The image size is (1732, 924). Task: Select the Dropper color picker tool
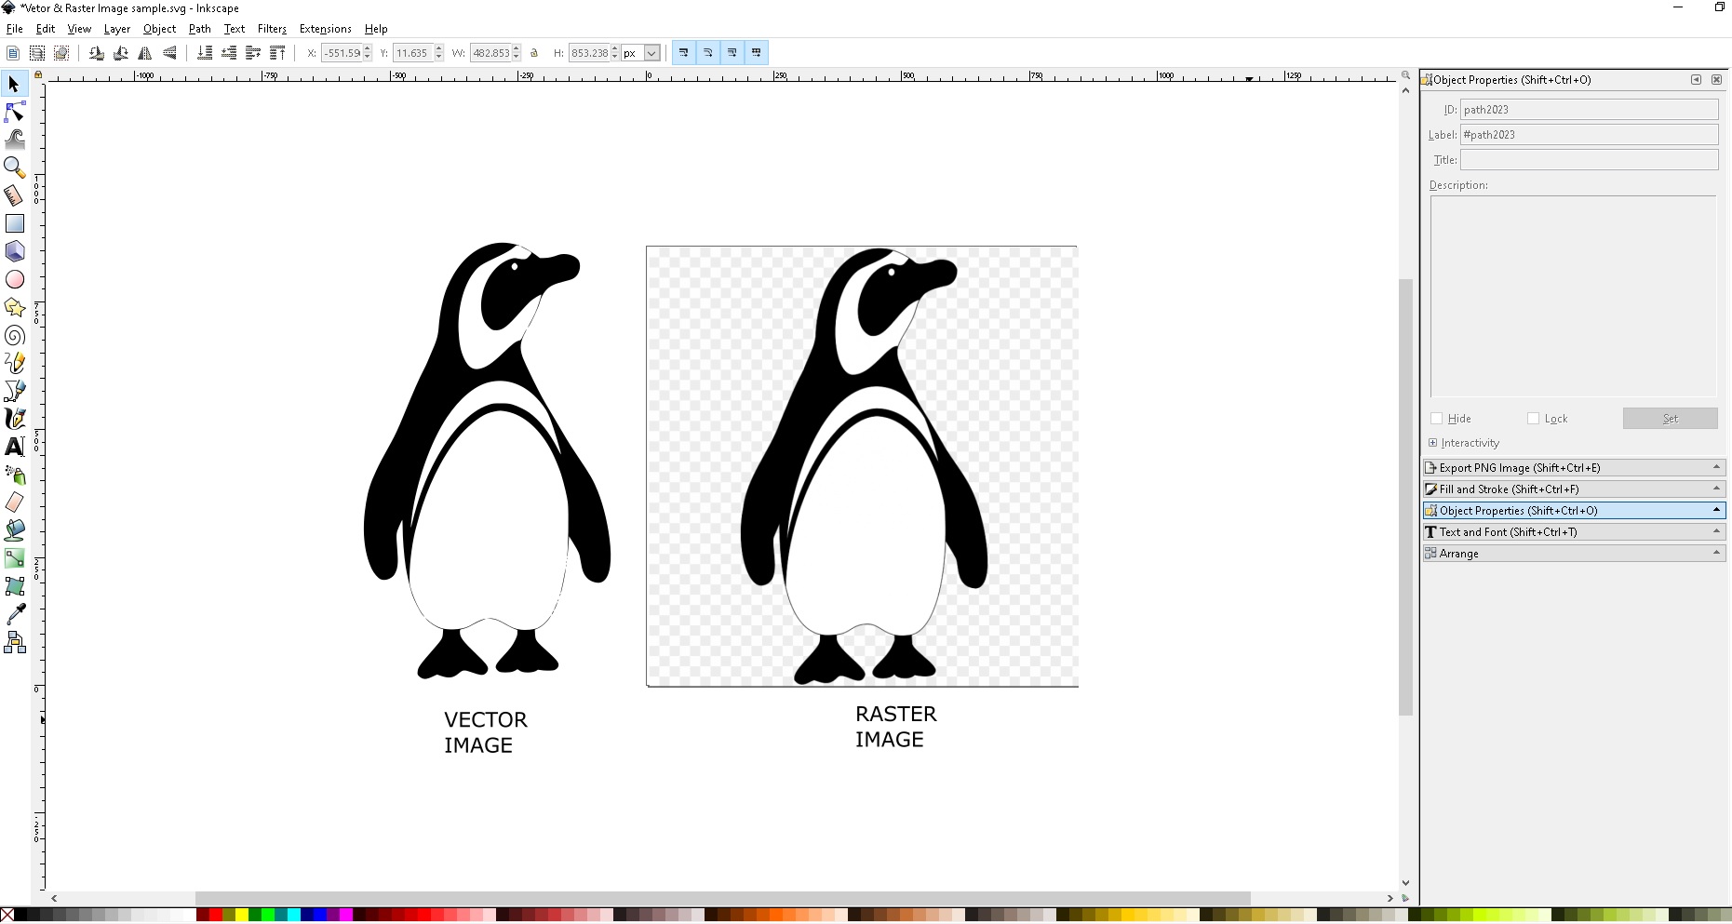14,614
